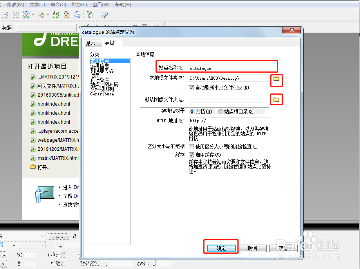360x269 pixels.
Task: Select the 站点根目录 radio button
Action: [x=221, y=112]
